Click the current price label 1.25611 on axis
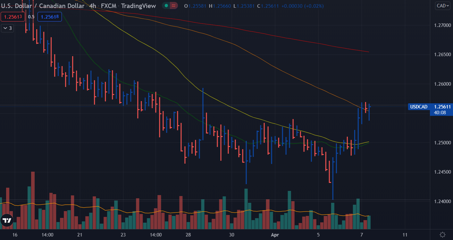Viewport: 453px width, 240px height. click(442, 107)
